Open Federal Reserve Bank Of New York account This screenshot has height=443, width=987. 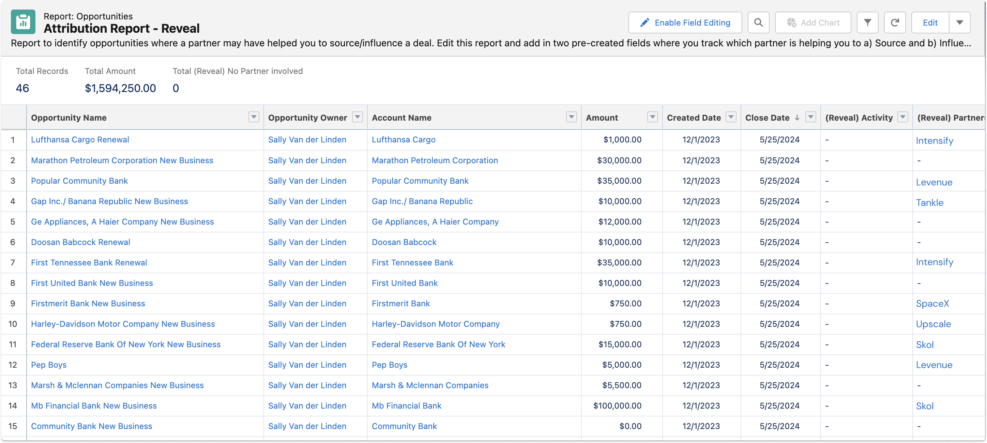pyautogui.click(x=438, y=344)
